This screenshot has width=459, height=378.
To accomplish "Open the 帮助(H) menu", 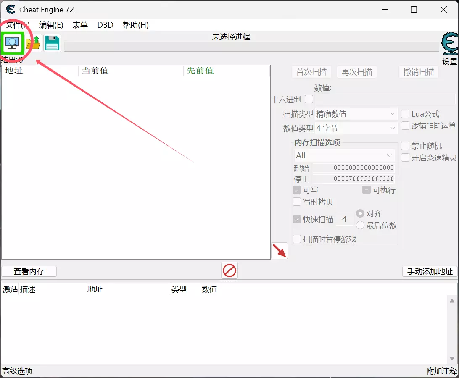I will click(135, 25).
